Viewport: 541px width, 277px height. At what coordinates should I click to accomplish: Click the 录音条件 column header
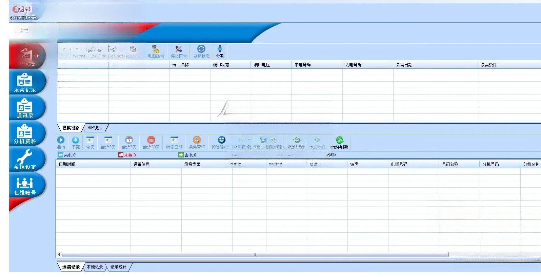point(509,65)
